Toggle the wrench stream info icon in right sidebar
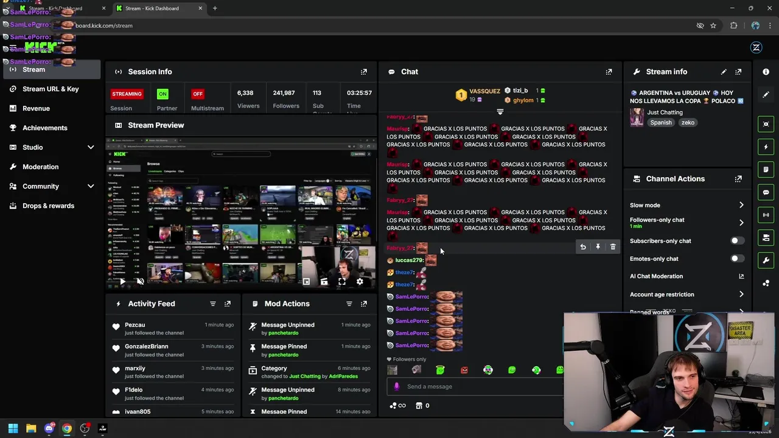 (x=766, y=260)
